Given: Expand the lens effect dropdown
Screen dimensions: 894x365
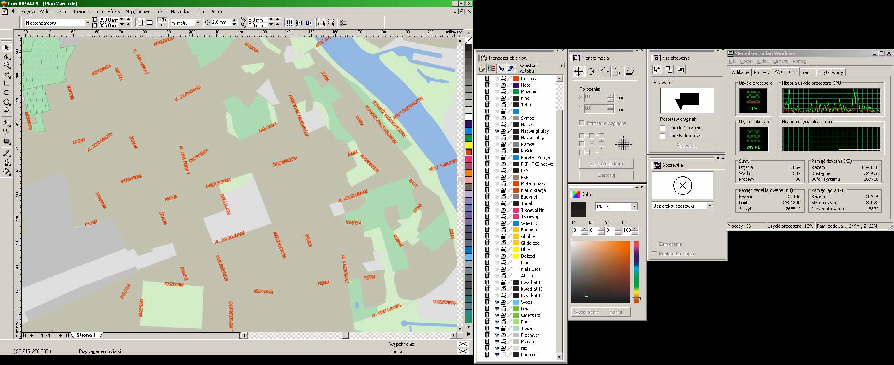Looking at the screenshot, I should 710,206.
